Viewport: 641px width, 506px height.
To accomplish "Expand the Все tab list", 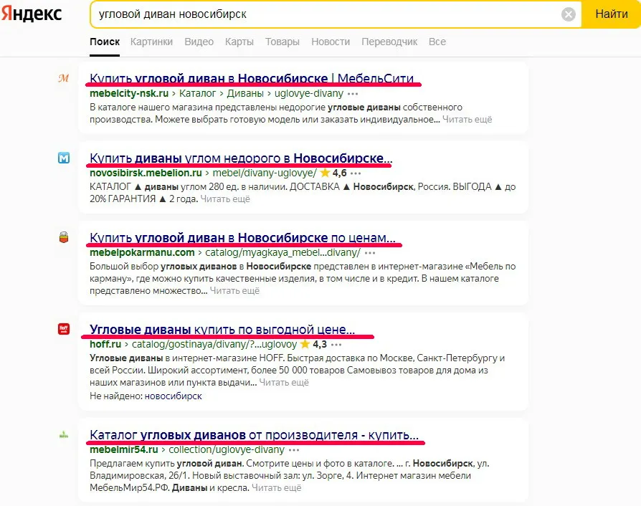I will pyautogui.click(x=437, y=42).
